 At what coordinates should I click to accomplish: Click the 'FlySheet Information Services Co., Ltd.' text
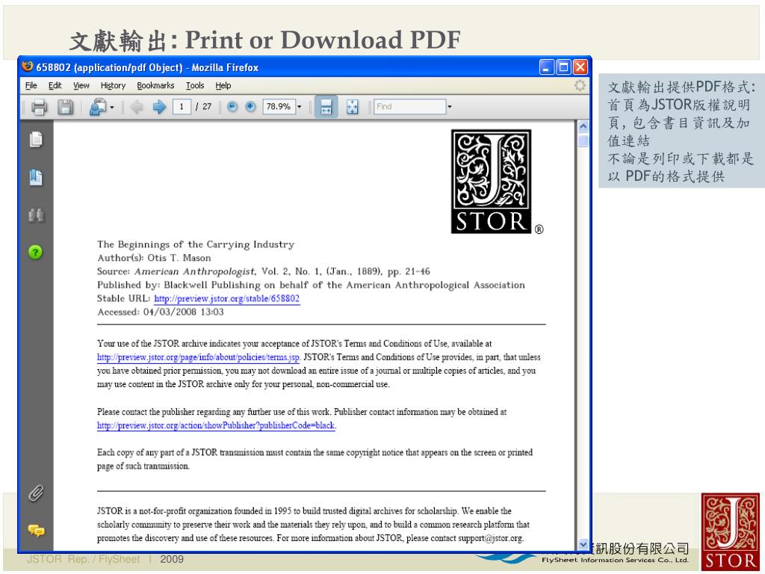coord(616,561)
